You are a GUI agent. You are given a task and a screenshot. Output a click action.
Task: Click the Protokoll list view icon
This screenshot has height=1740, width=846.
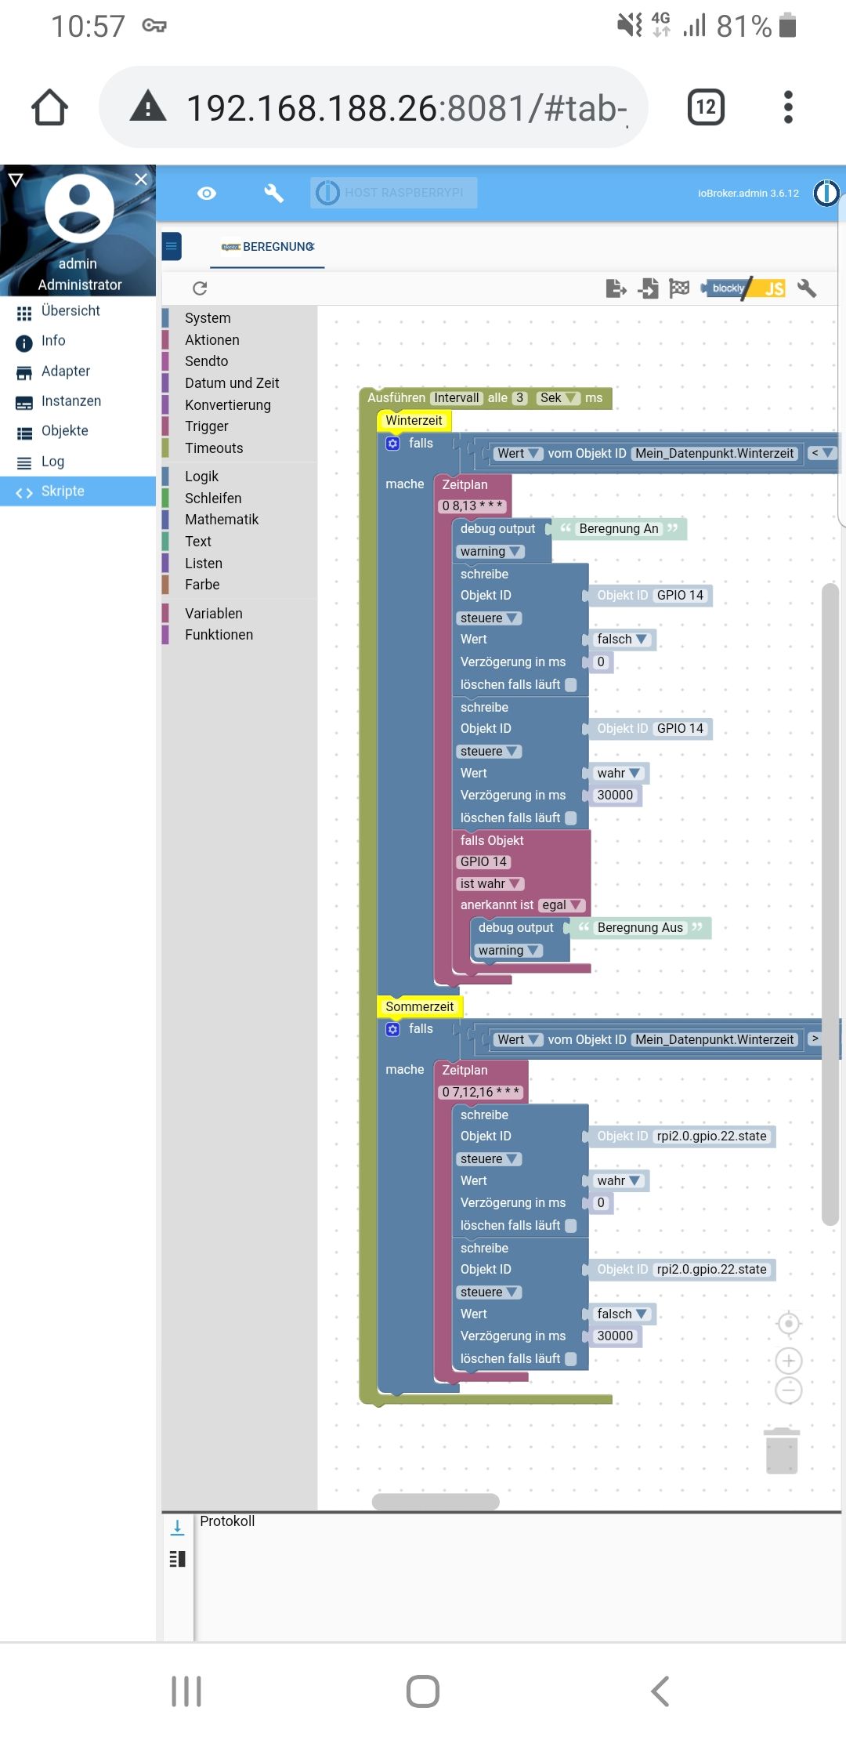pos(178,1559)
